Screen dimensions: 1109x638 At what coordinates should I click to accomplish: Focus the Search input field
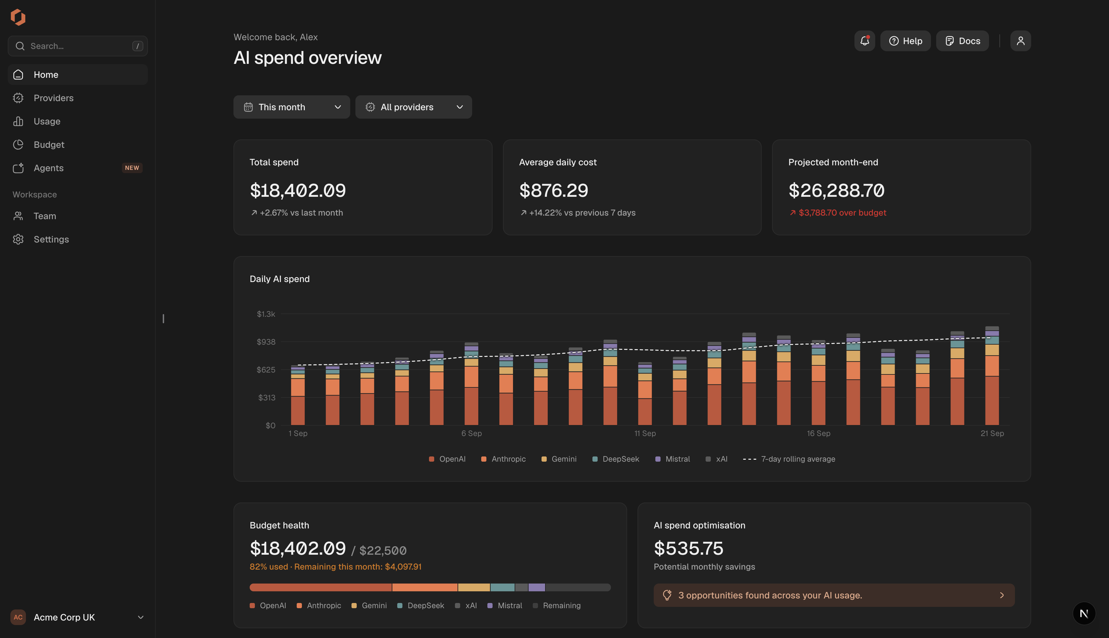[x=78, y=46]
